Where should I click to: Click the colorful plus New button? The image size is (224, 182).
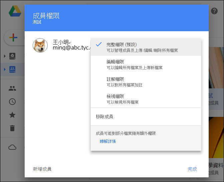[13, 38]
